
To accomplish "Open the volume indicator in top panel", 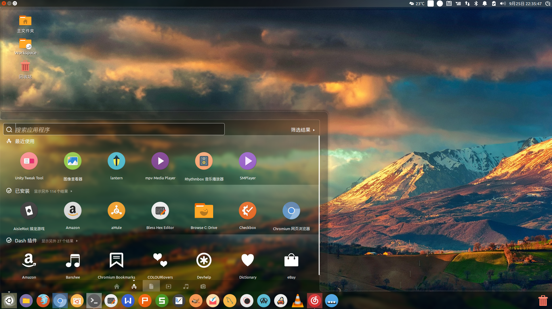I will [503, 3].
